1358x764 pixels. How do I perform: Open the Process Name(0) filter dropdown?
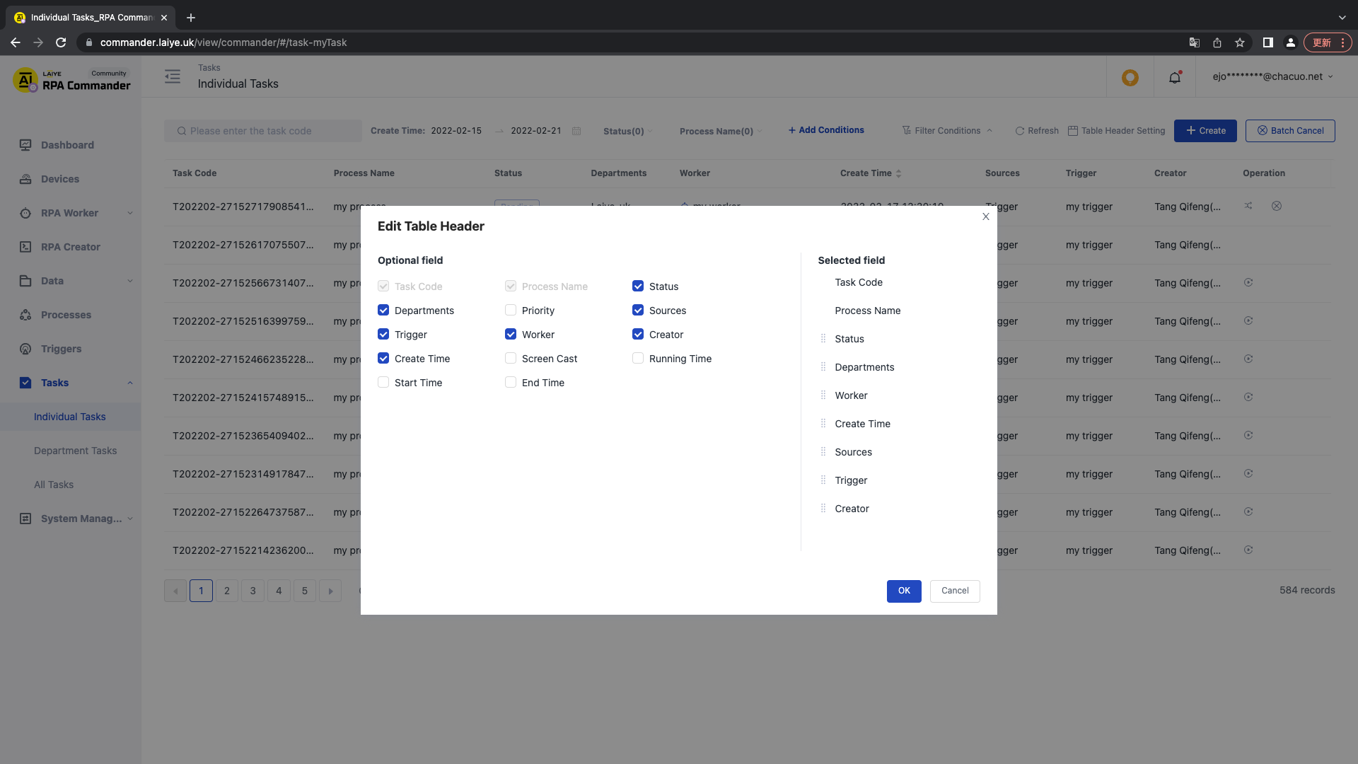[x=720, y=131]
